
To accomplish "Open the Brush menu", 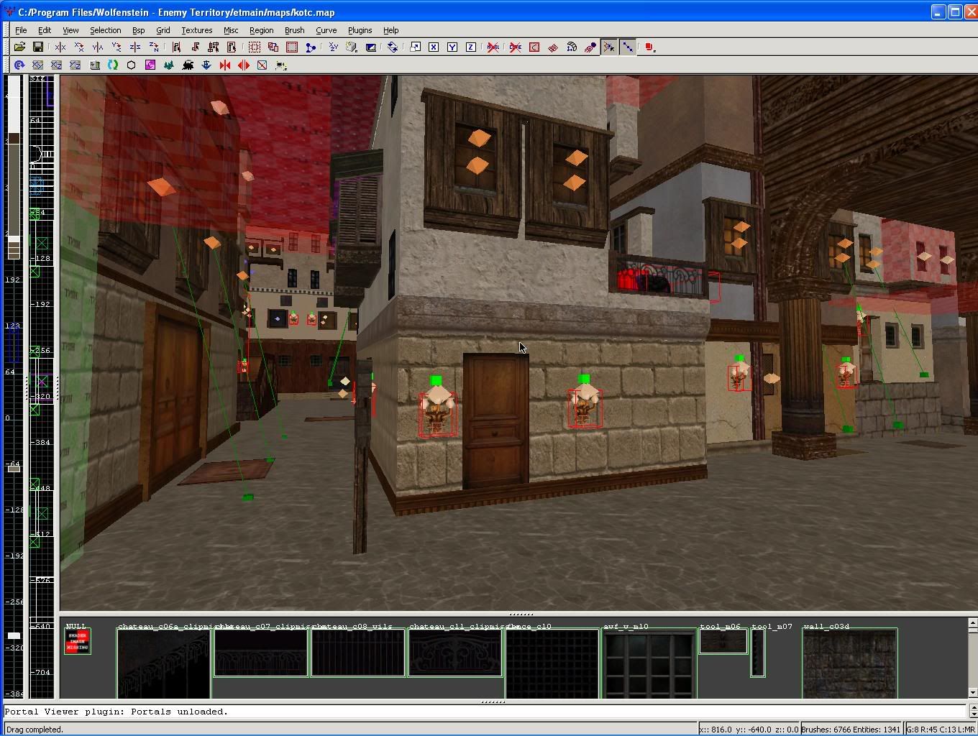I will pyautogui.click(x=294, y=30).
